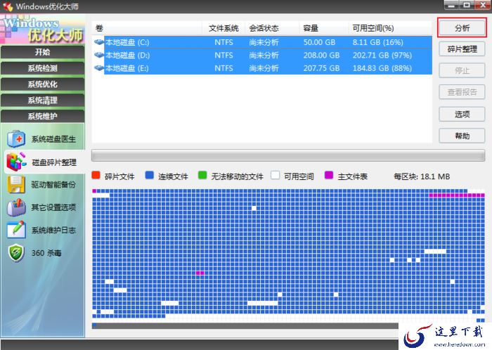Click the 停止 button
Viewport: 492px width, 350px height.
coord(462,70)
